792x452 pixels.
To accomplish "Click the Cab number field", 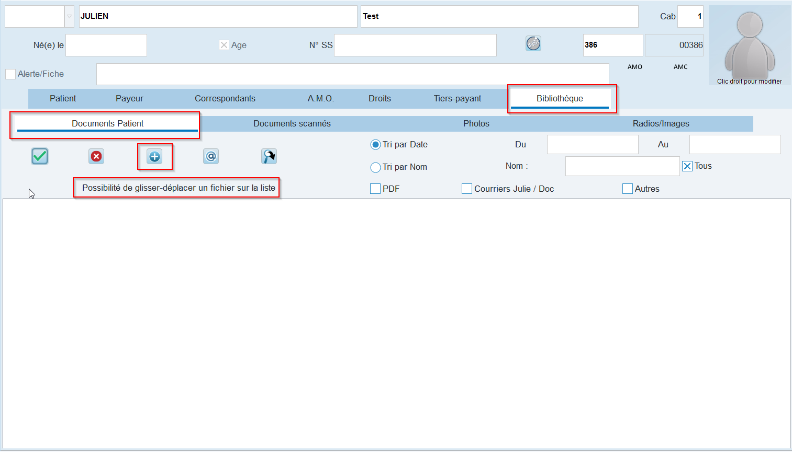I will tap(690, 17).
